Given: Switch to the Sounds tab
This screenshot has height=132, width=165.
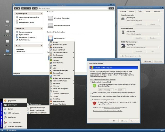Looking at the screenshot, I should [131, 12].
